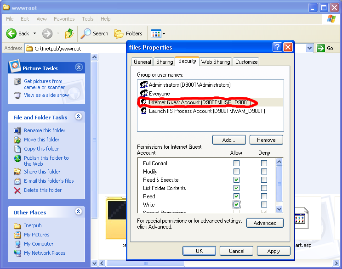Image resolution: width=342 pixels, height=269 pixels.
Task: Check Allow for Modify
Action: (x=236, y=171)
